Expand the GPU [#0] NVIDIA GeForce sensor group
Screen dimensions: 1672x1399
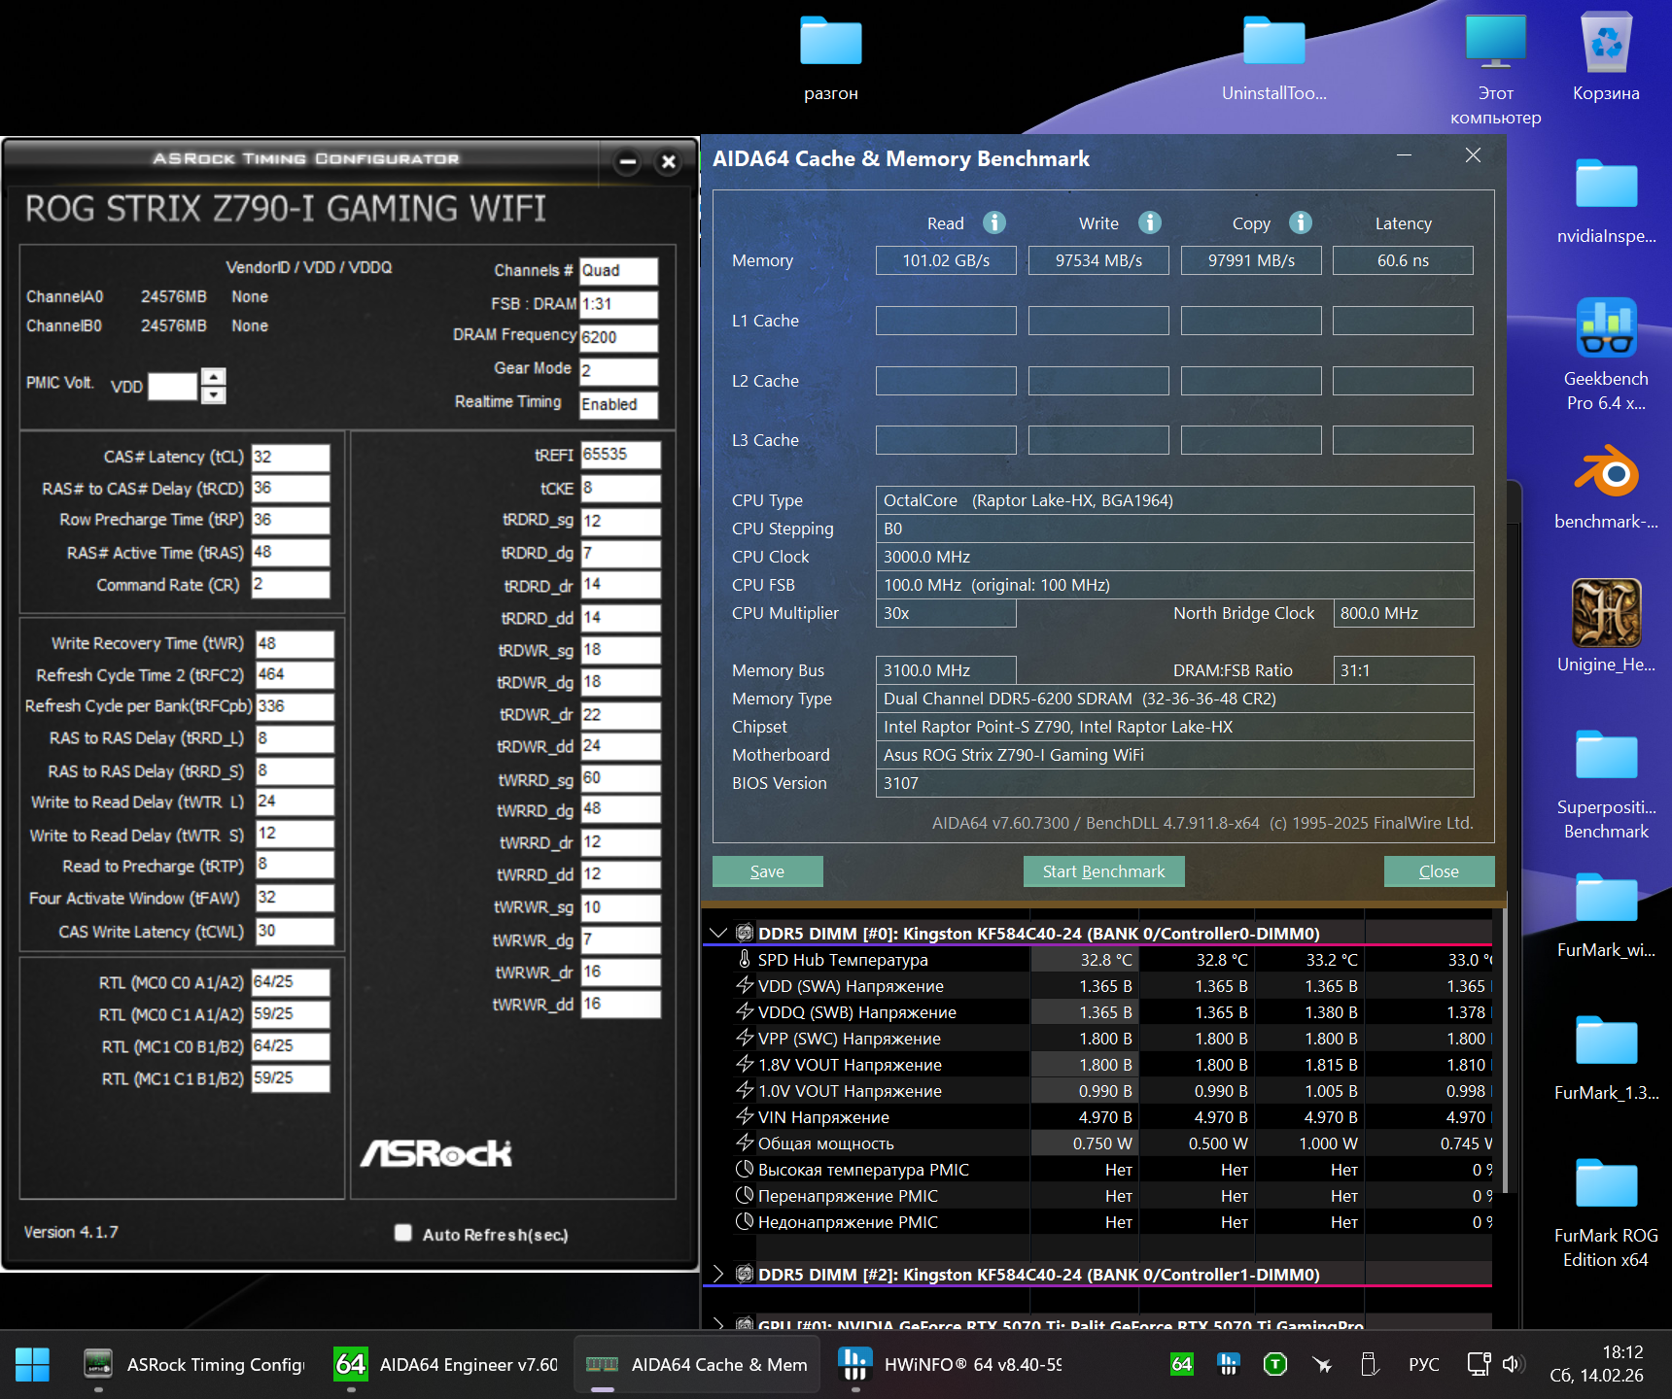[718, 1323]
